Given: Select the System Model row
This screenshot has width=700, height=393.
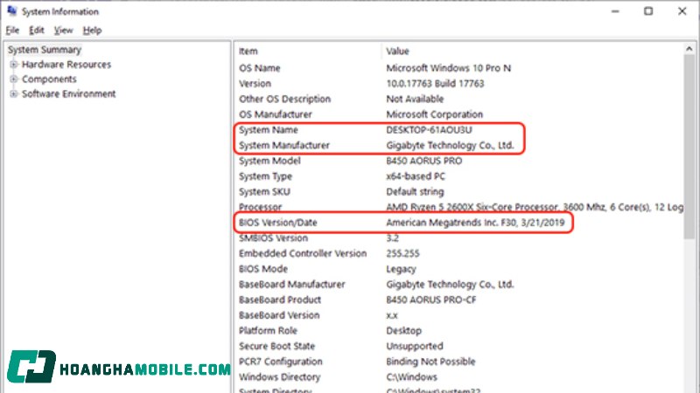Looking at the screenshot, I should [x=458, y=161].
